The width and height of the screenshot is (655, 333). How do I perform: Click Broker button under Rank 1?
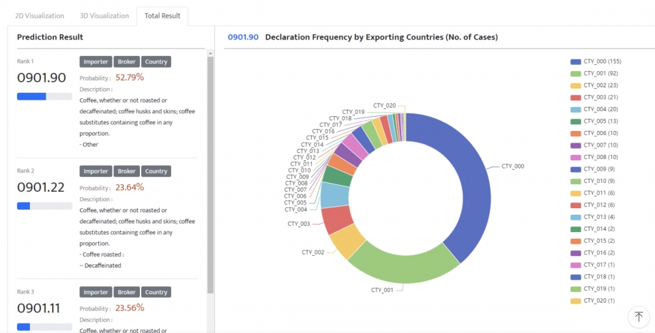[x=126, y=61]
